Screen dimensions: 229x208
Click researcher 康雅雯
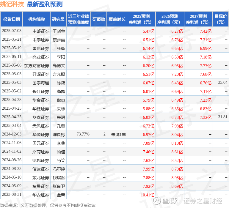[x=59, y=40]
